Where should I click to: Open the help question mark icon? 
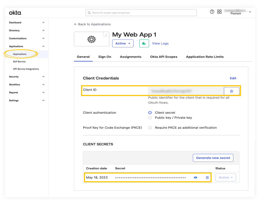click(x=212, y=12)
